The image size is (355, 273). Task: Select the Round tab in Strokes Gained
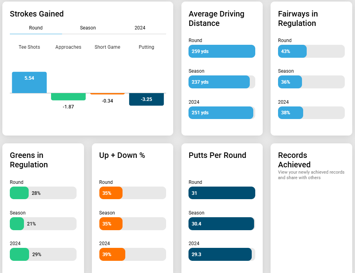click(x=36, y=28)
